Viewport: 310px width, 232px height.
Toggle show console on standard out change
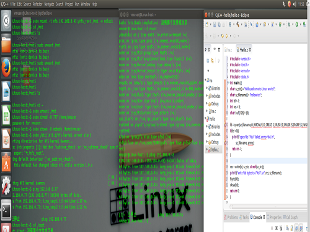[x=296, y=228]
